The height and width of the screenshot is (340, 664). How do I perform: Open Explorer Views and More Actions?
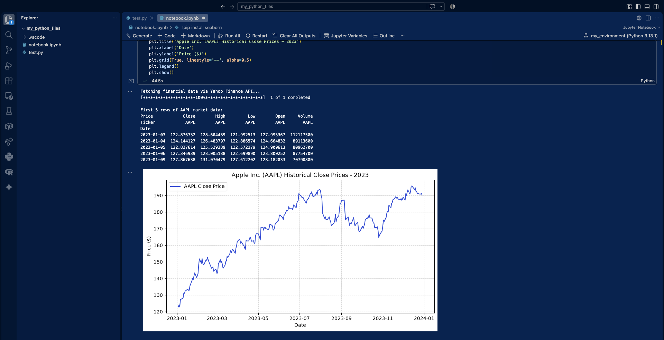coord(115,18)
